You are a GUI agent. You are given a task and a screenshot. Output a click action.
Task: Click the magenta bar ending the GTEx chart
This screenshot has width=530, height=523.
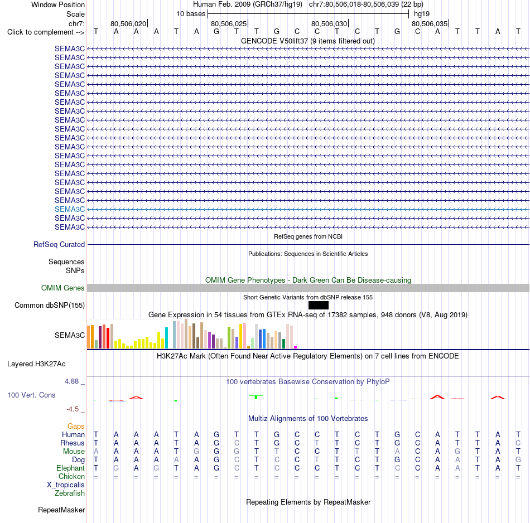click(296, 347)
